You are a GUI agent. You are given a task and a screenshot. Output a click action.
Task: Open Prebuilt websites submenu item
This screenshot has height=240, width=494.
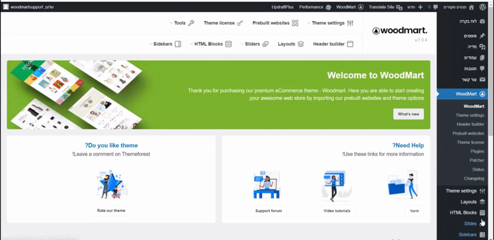tap(468, 133)
